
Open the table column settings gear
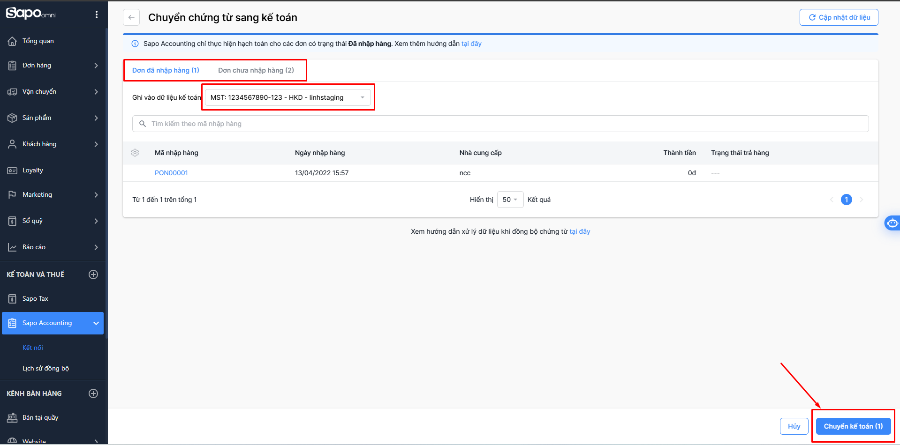point(135,153)
